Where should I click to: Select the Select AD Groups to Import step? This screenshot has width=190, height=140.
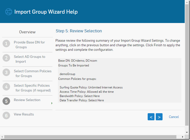point(29,59)
